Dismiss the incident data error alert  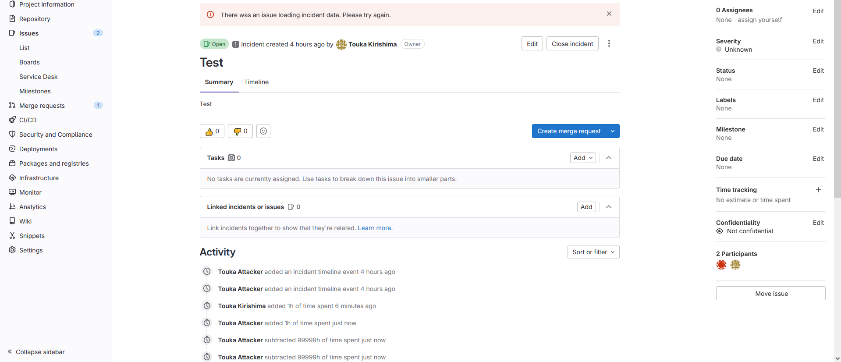609,14
